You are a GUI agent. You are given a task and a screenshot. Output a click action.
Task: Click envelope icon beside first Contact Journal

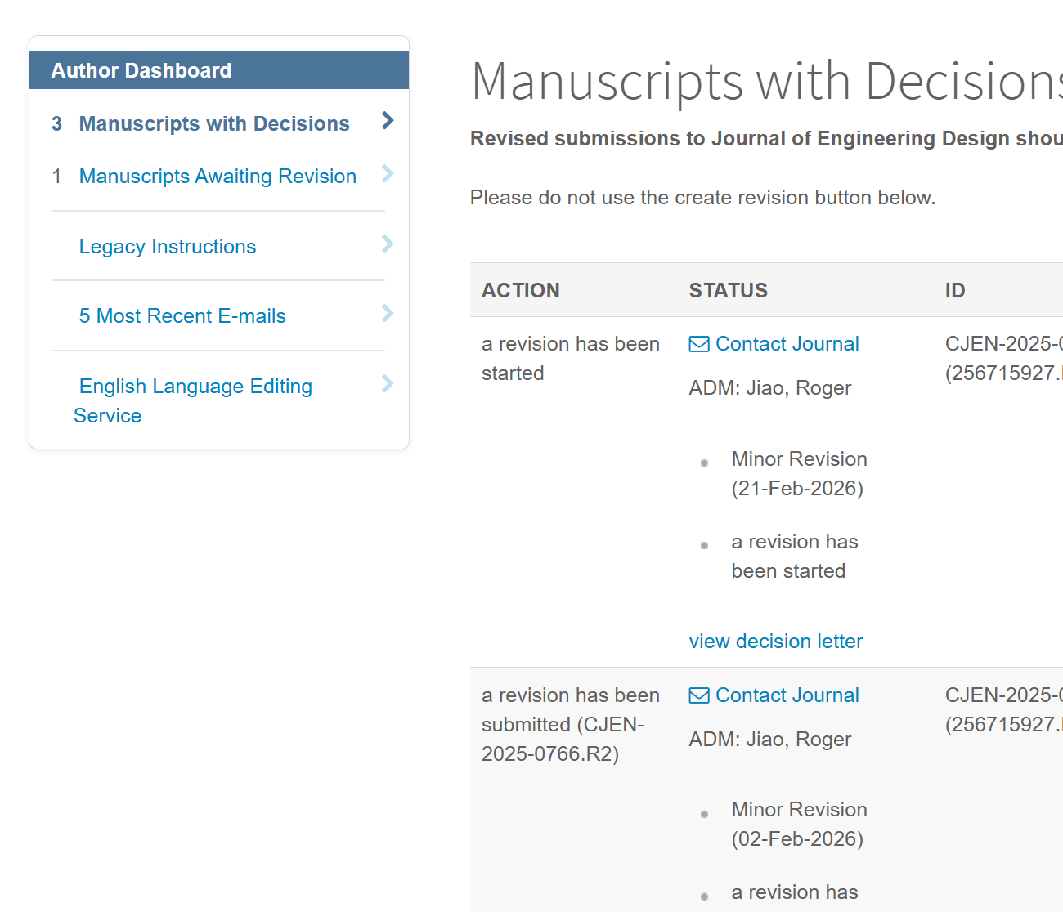click(699, 344)
